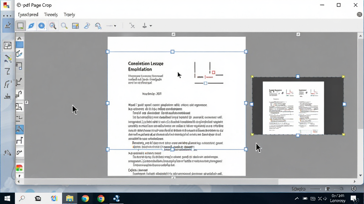Click the blue anchor-like tool icon
This screenshot has width=364, height=204.
pyautogui.click(x=20, y=54)
